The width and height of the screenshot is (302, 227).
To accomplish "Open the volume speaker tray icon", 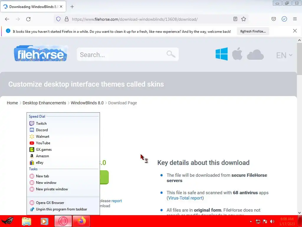I will click(272, 222).
